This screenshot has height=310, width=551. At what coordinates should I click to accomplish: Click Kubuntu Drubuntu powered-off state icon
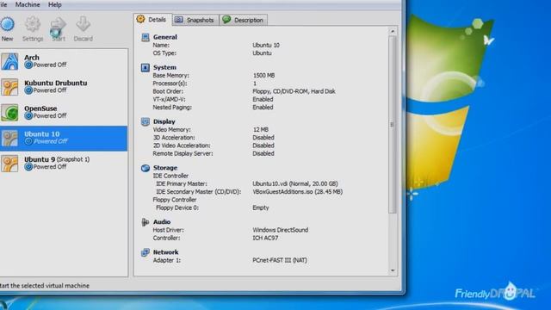coord(28,90)
